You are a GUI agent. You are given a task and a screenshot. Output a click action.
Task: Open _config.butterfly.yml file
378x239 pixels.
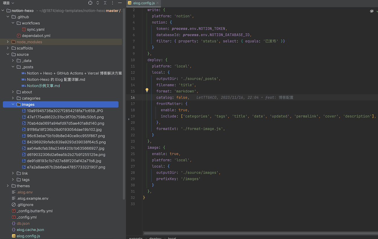34,211
